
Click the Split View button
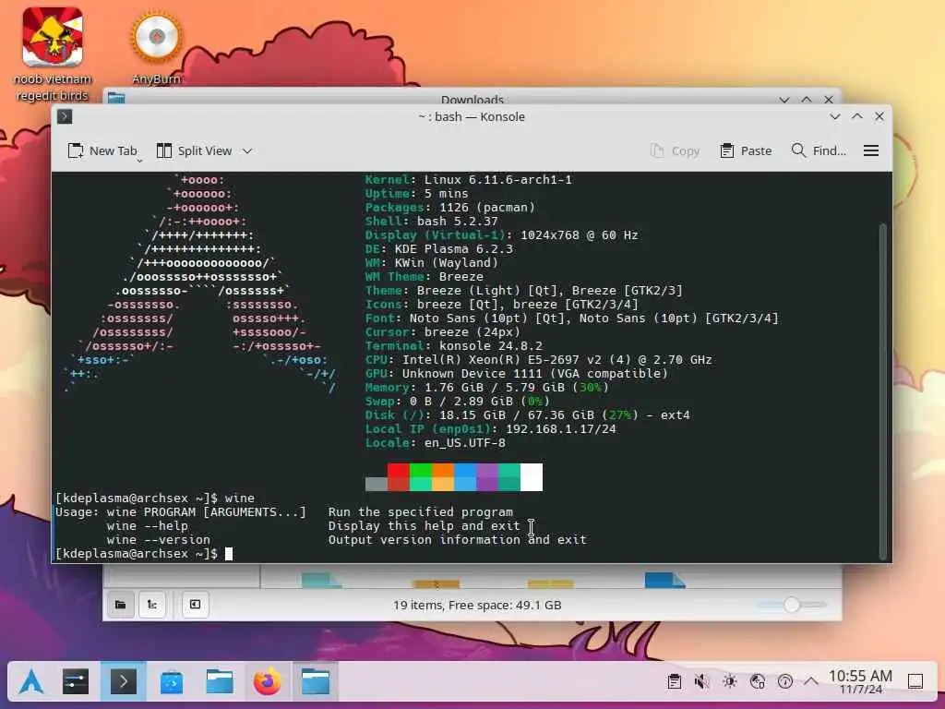[194, 150]
